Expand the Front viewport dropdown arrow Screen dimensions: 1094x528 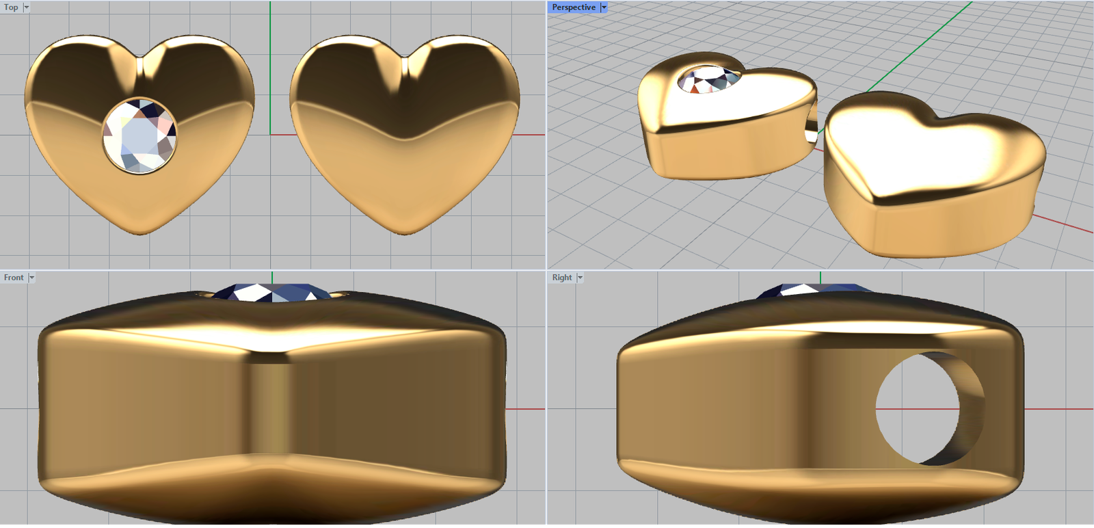(x=31, y=278)
